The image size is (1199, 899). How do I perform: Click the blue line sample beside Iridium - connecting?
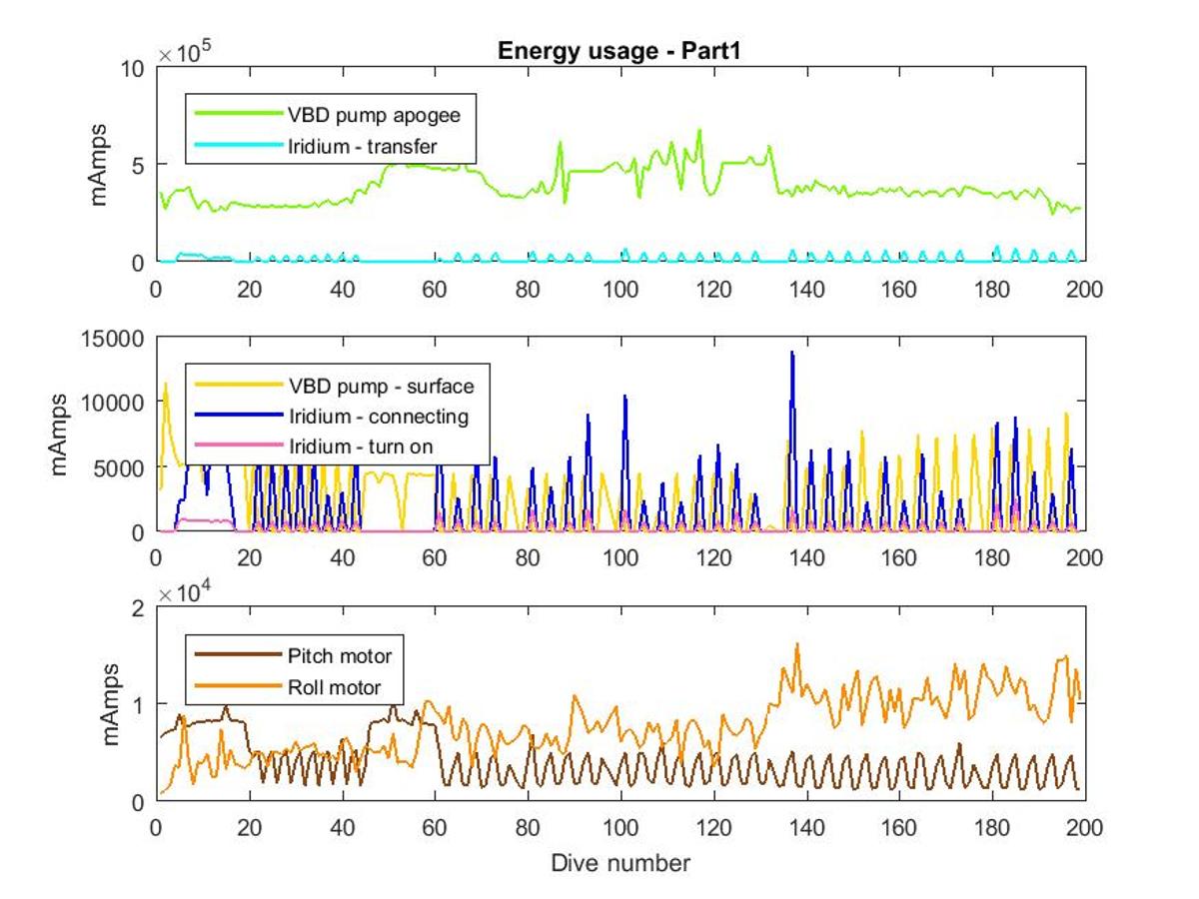(x=239, y=416)
